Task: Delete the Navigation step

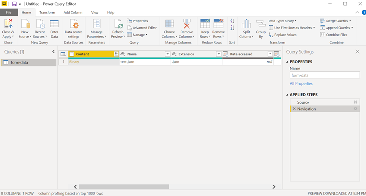Action: click(294, 109)
